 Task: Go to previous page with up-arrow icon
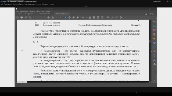pyautogui.click(x=48, y=18)
